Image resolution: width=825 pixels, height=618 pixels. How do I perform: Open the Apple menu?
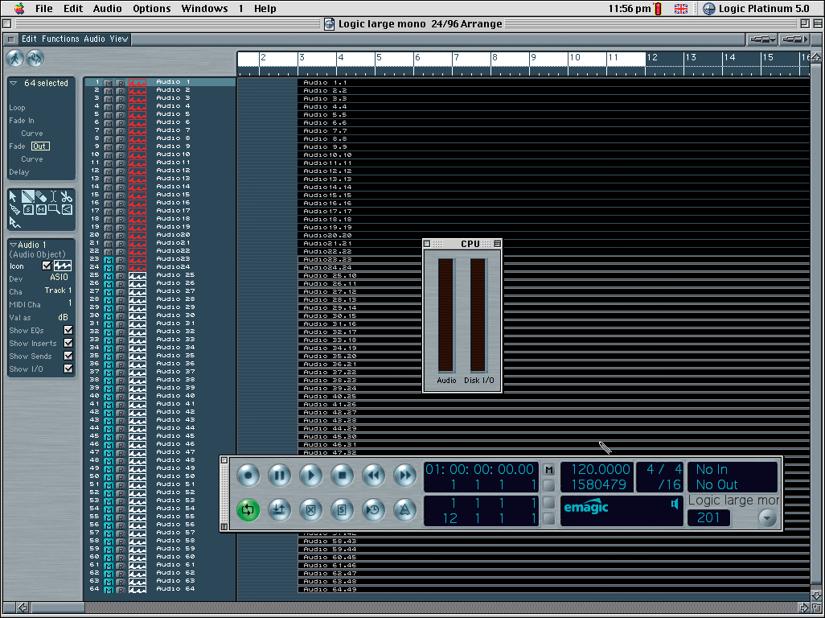pyautogui.click(x=19, y=8)
